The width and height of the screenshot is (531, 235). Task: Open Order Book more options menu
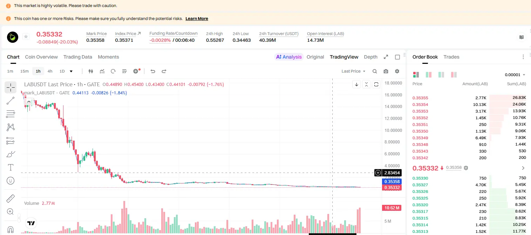tap(523, 57)
